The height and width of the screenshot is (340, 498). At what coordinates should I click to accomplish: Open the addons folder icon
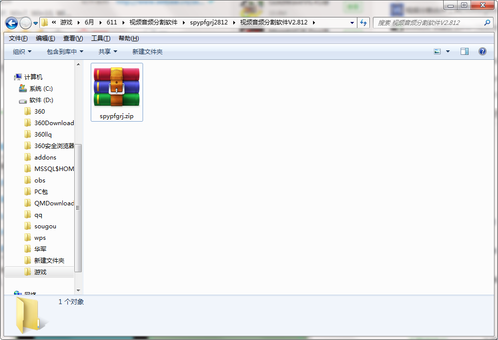point(27,158)
